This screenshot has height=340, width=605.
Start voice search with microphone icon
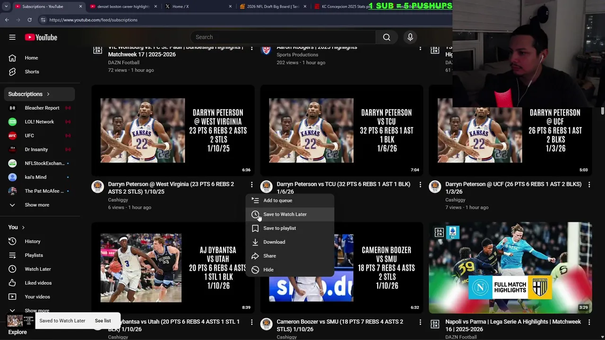pyautogui.click(x=410, y=37)
